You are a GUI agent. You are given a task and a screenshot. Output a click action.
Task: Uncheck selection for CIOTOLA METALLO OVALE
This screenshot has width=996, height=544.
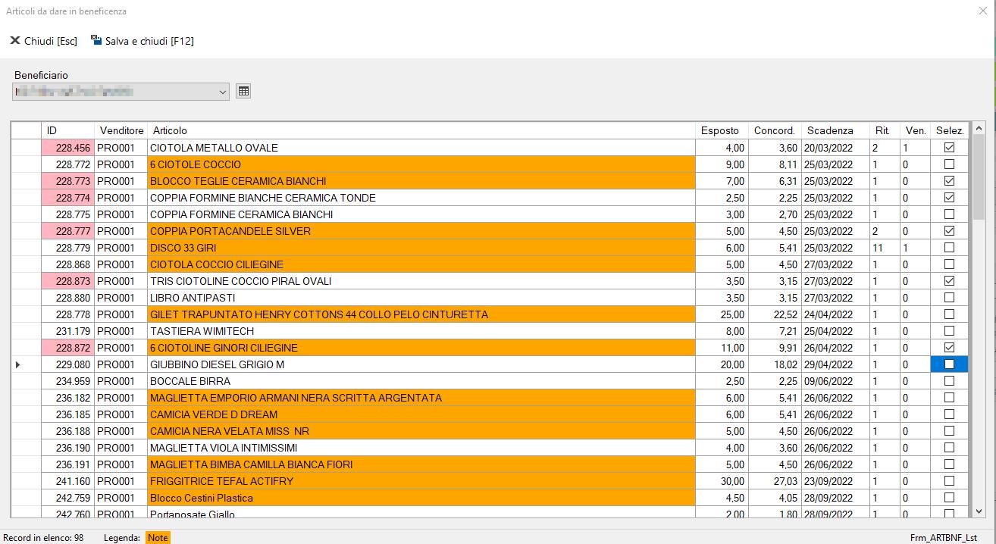pyautogui.click(x=949, y=148)
